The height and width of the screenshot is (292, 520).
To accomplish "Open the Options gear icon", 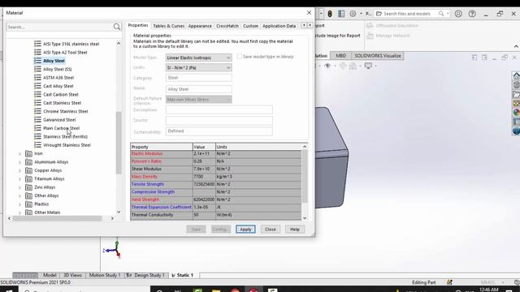I will click(353, 14).
